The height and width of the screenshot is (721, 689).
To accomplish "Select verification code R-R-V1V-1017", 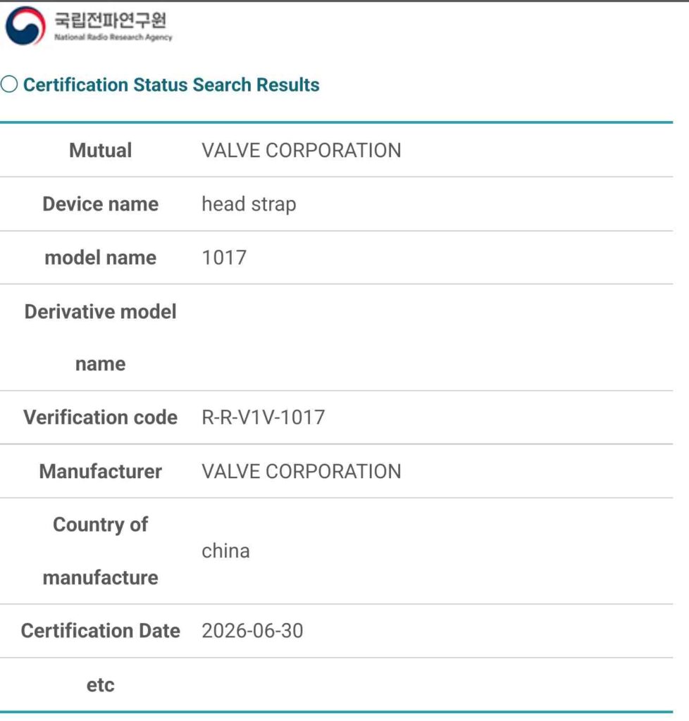I will tap(263, 418).
